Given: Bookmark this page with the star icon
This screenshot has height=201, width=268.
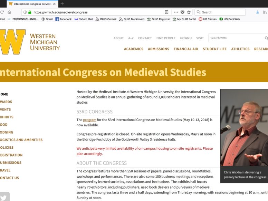Looking at the screenshot, I should [189, 12].
